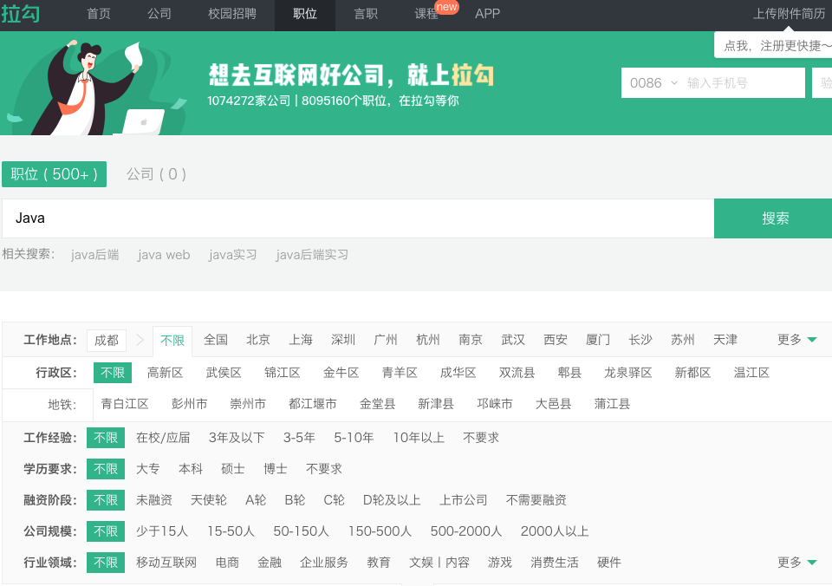Expand 更多 options in 行业领域 row
The height and width of the screenshot is (586, 832).
[x=797, y=563]
